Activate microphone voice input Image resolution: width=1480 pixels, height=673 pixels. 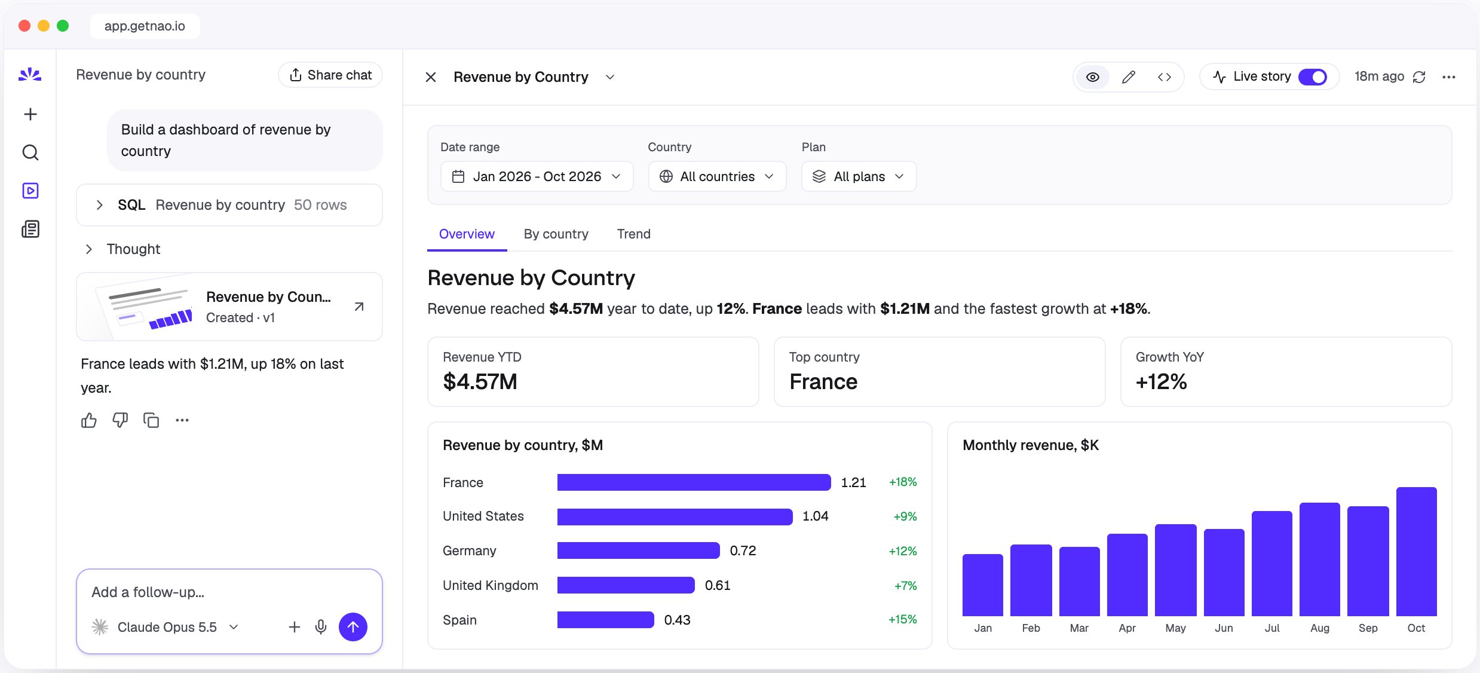[x=321, y=627]
